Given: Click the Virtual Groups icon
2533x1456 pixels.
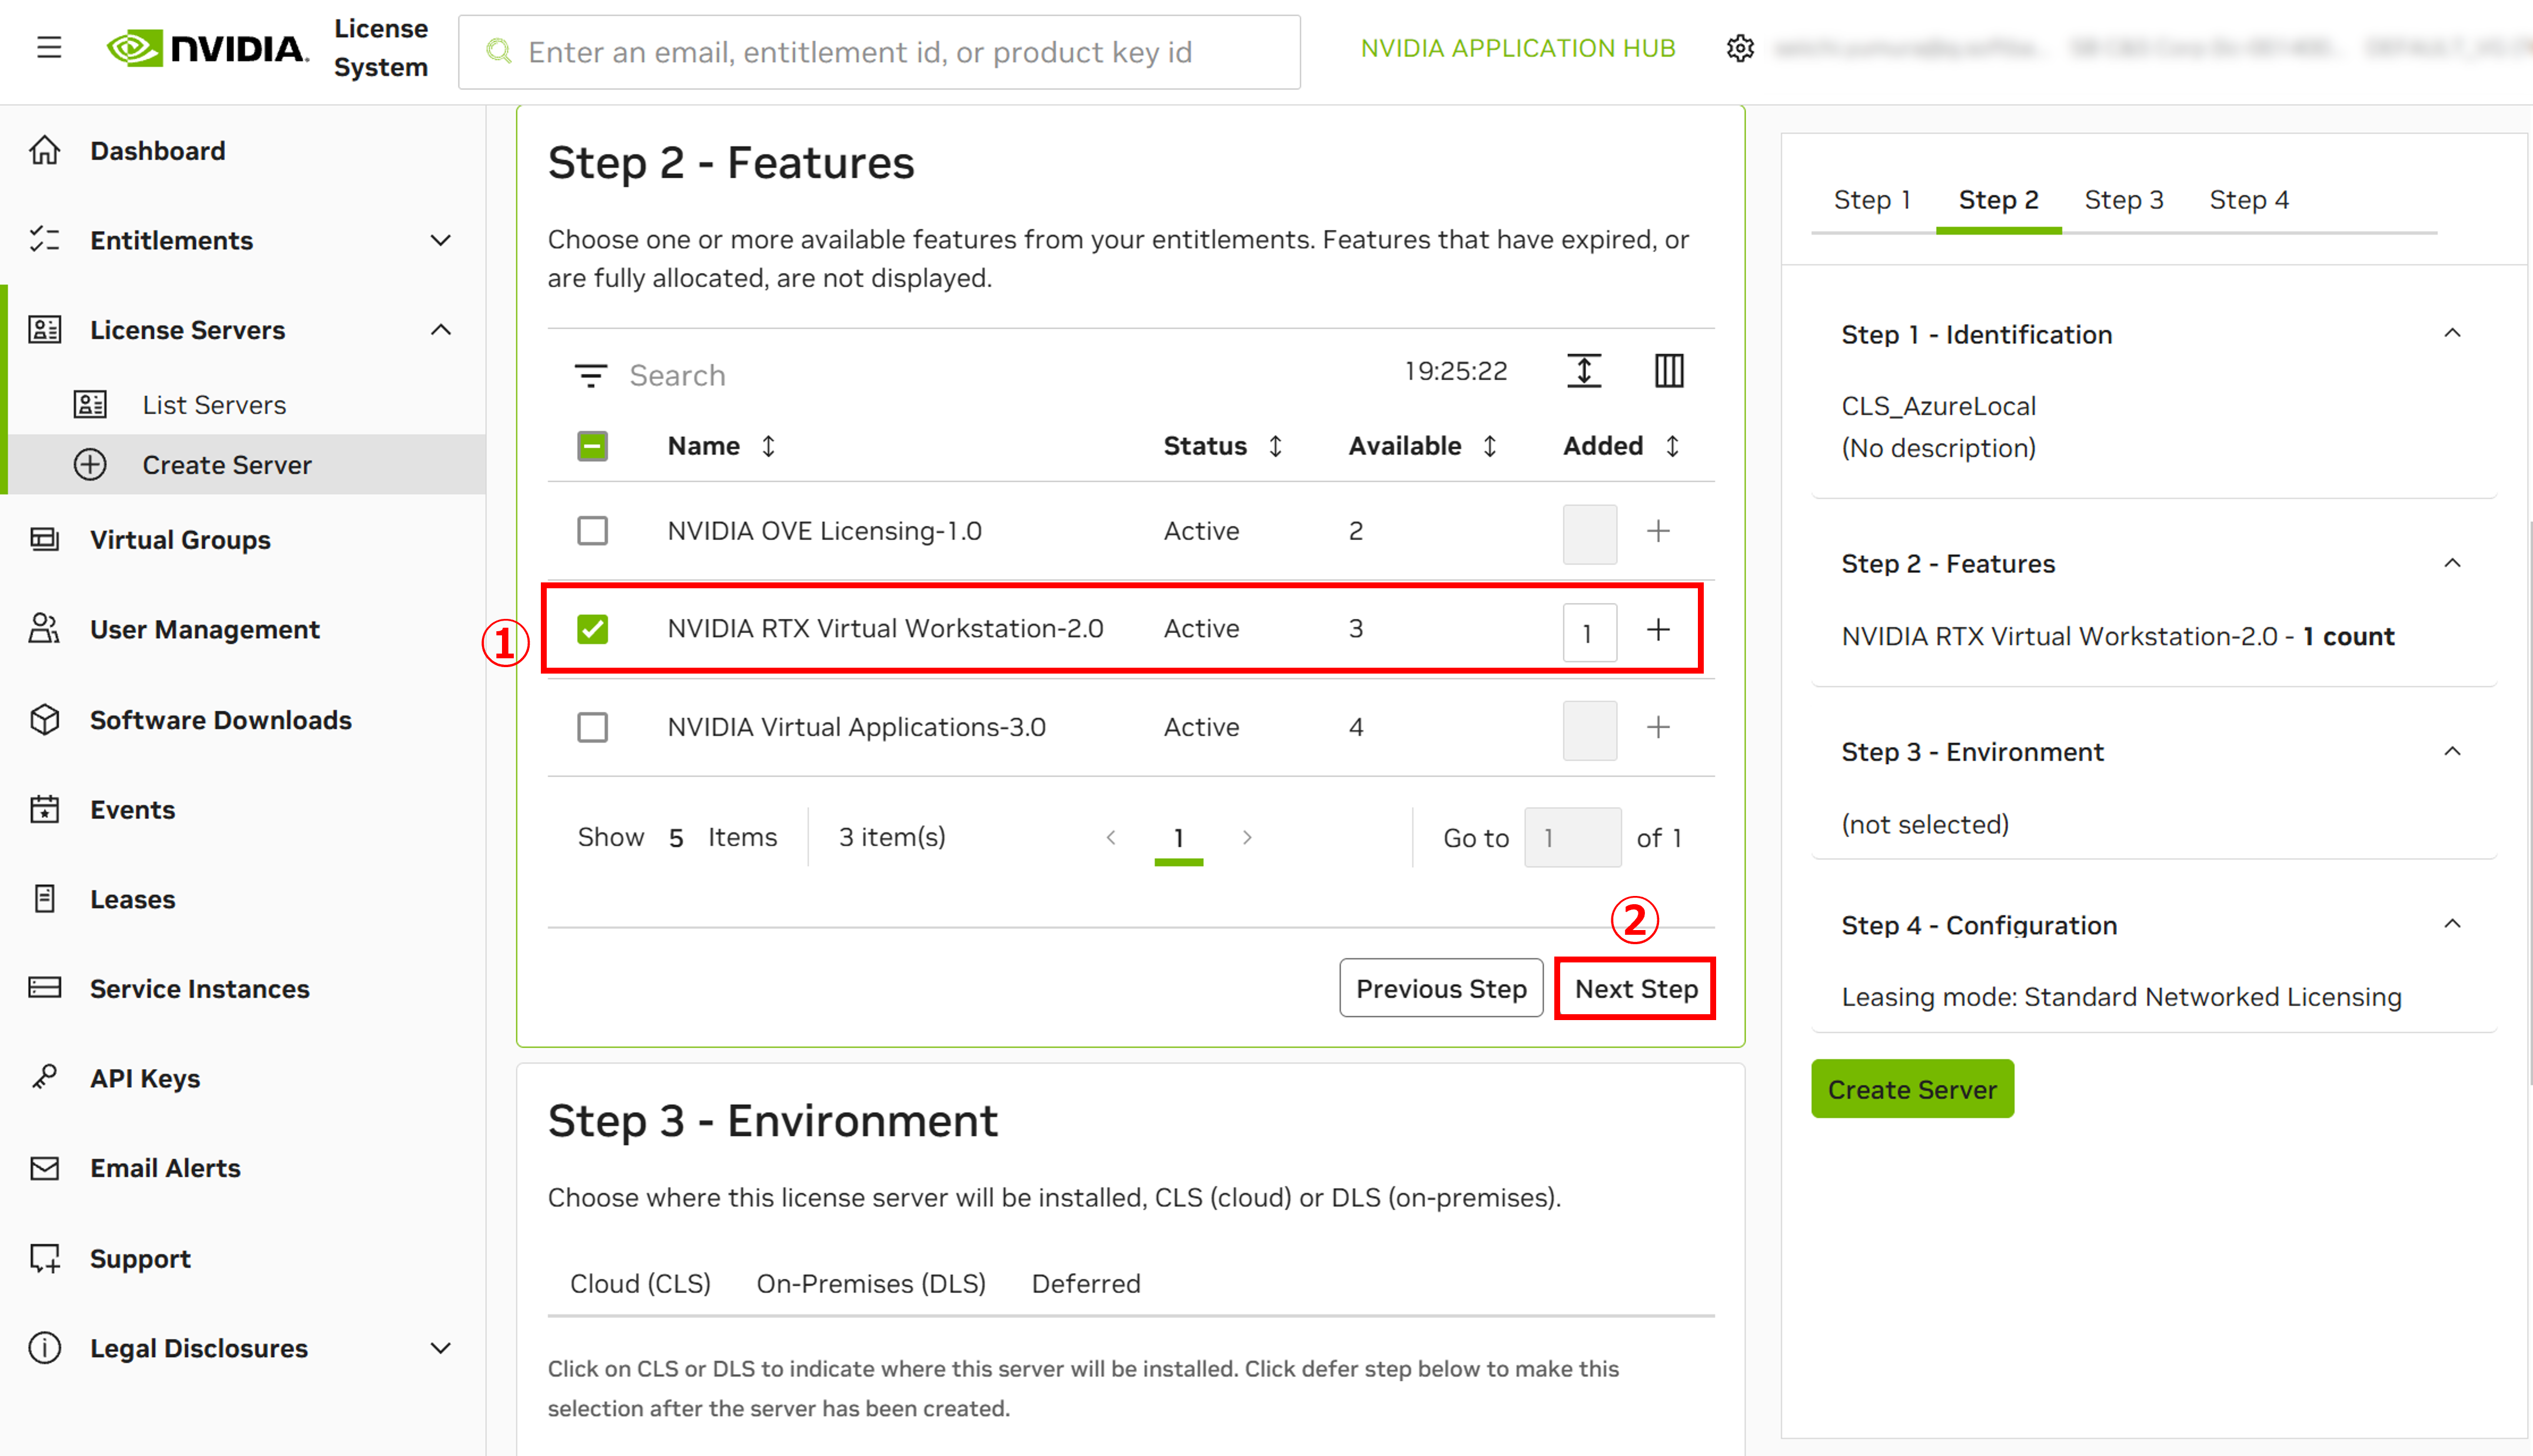Looking at the screenshot, I should [x=45, y=539].
